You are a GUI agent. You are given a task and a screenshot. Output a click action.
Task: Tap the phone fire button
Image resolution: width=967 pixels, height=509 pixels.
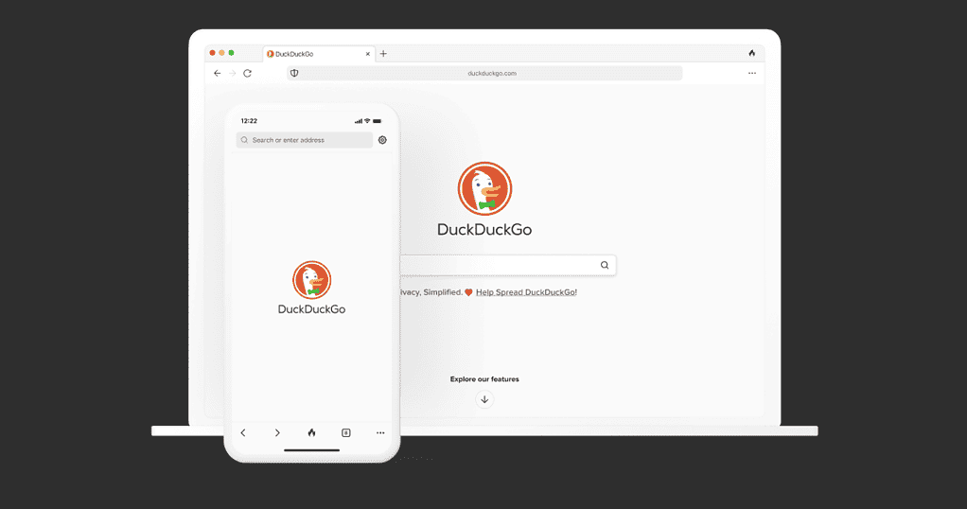311,432
